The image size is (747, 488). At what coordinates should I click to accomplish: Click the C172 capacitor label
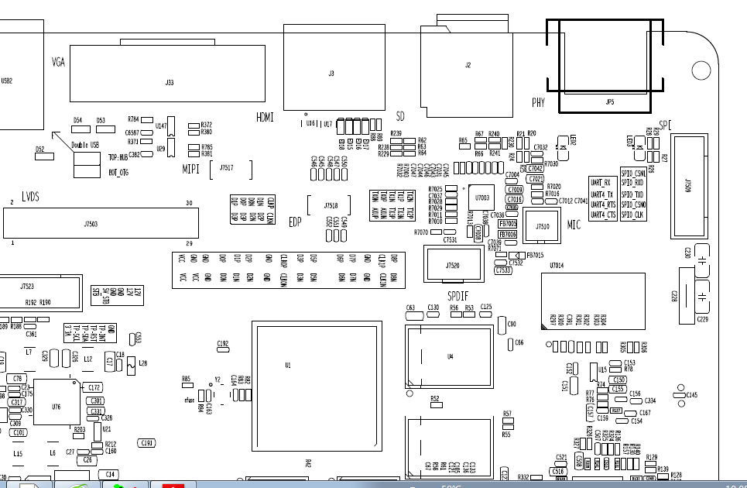[94, 387]
